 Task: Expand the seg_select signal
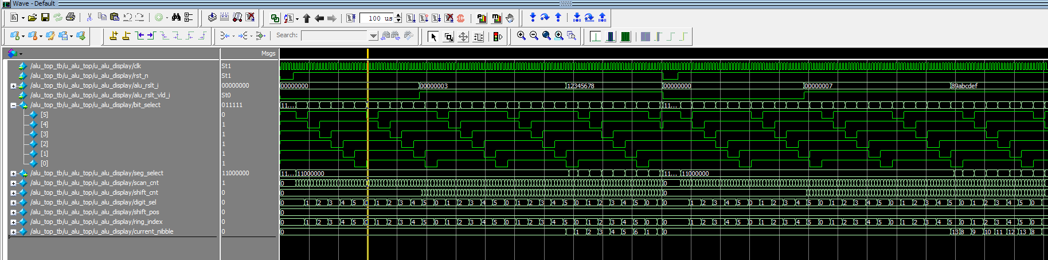[13, 174]
